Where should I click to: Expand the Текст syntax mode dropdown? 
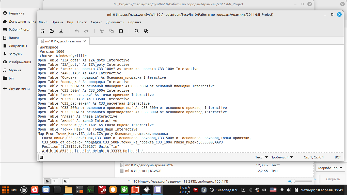click(x=261, y=157)
